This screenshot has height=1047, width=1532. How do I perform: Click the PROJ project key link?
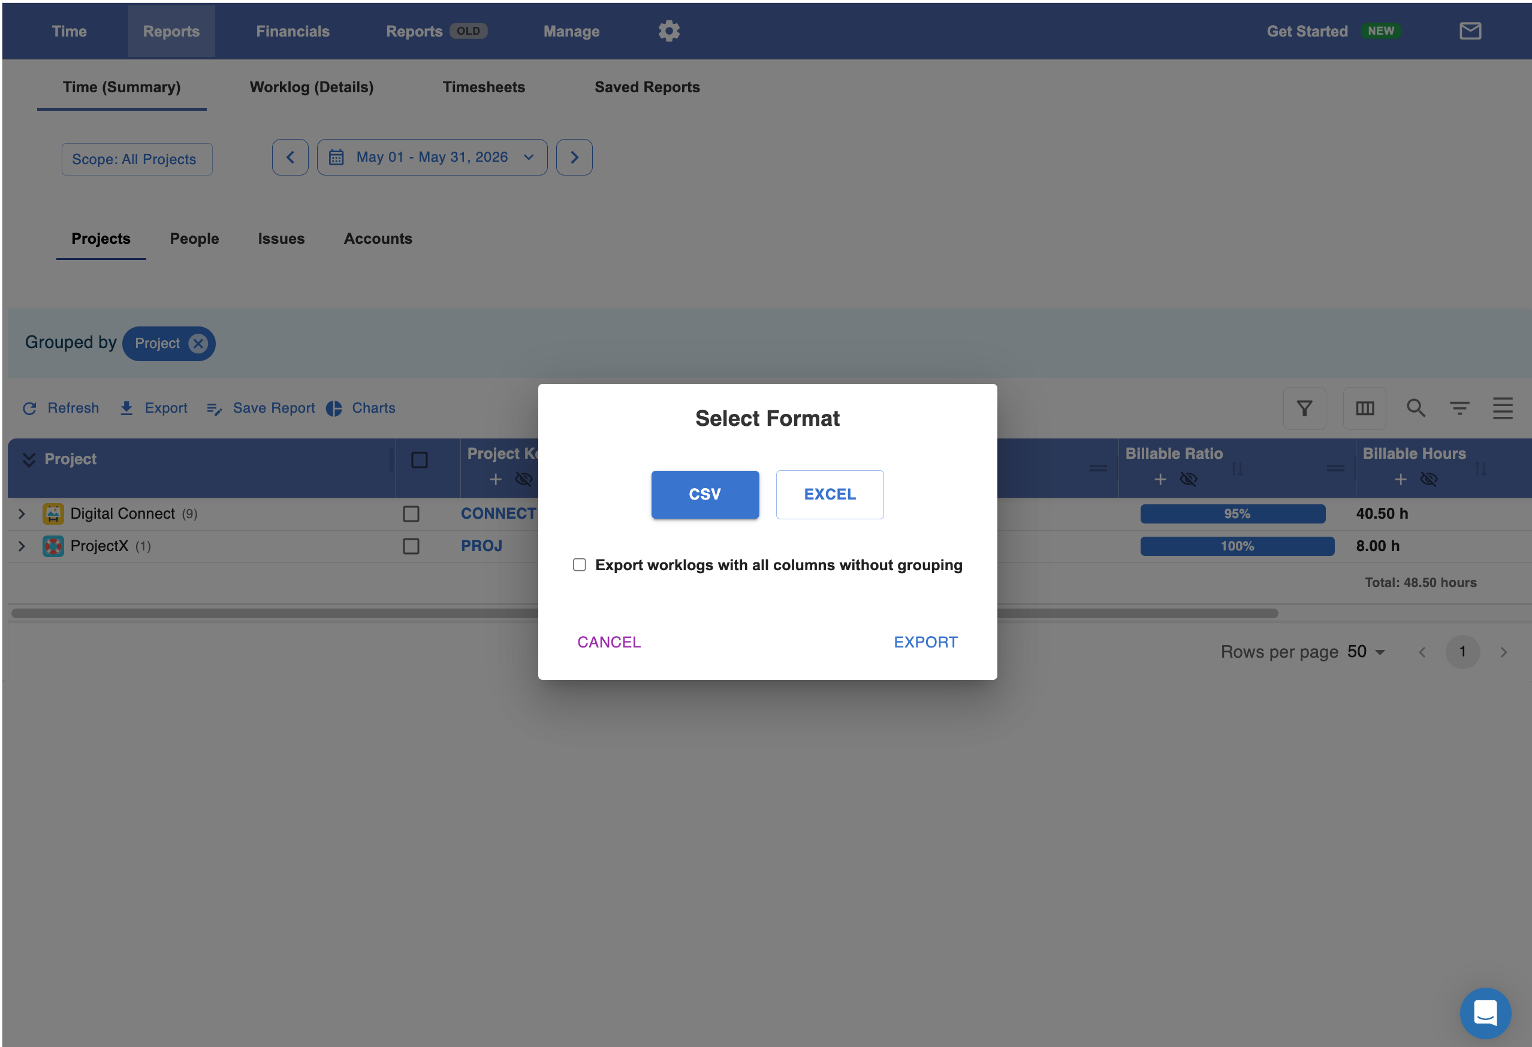[481, 546]
